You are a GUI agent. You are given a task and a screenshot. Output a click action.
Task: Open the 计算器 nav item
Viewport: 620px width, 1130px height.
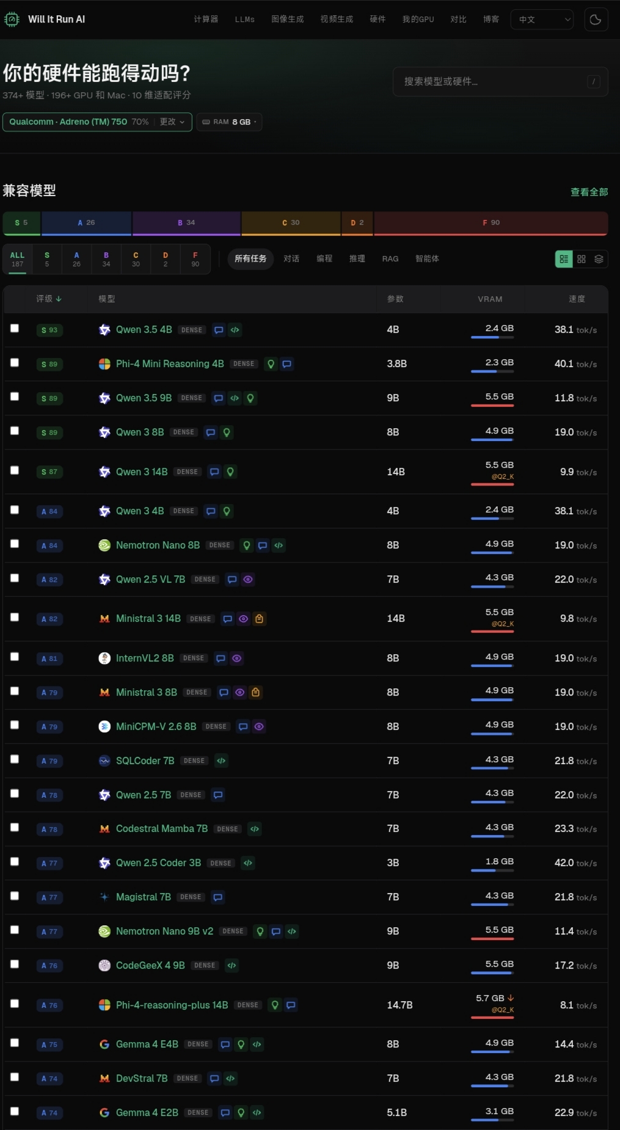tap(206, 20)
